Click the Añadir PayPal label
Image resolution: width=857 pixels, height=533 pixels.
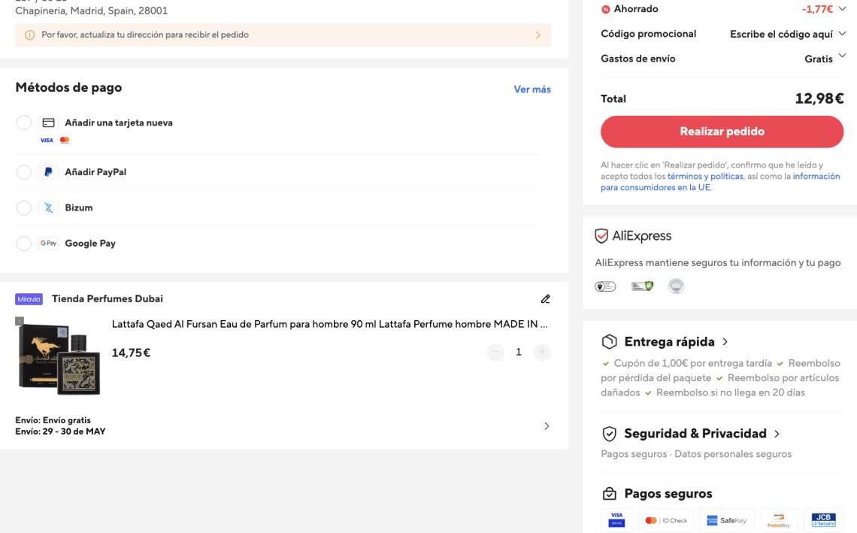pos(95,172)
